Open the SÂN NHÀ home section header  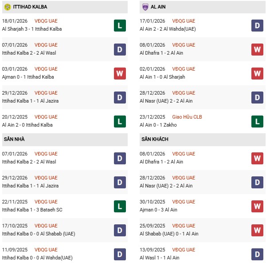pyautogui.click(x=14, y=139)
